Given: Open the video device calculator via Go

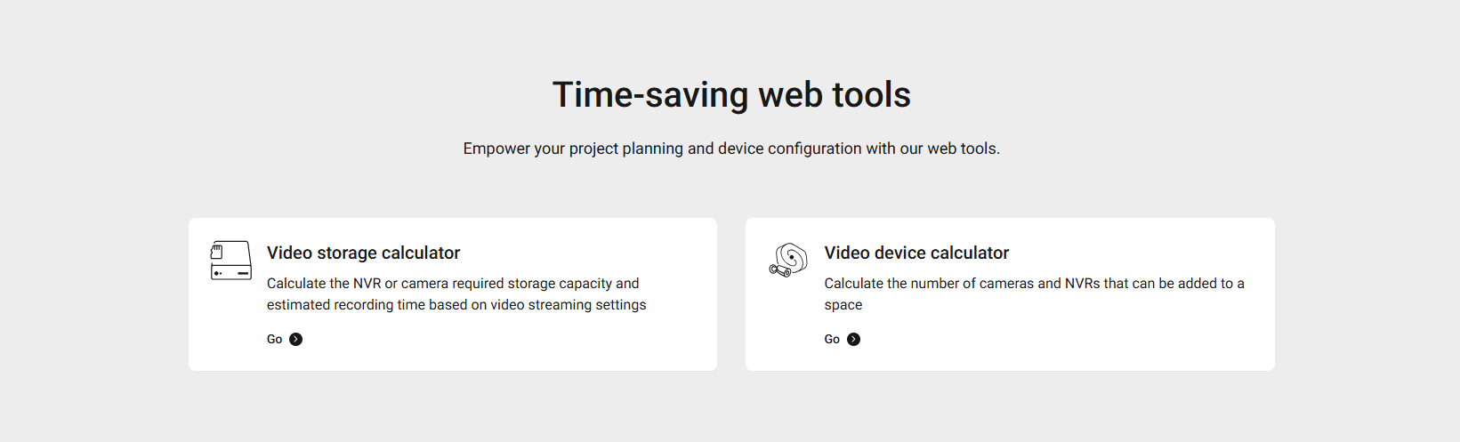Looking at the screenshot, I should (832, 339).
